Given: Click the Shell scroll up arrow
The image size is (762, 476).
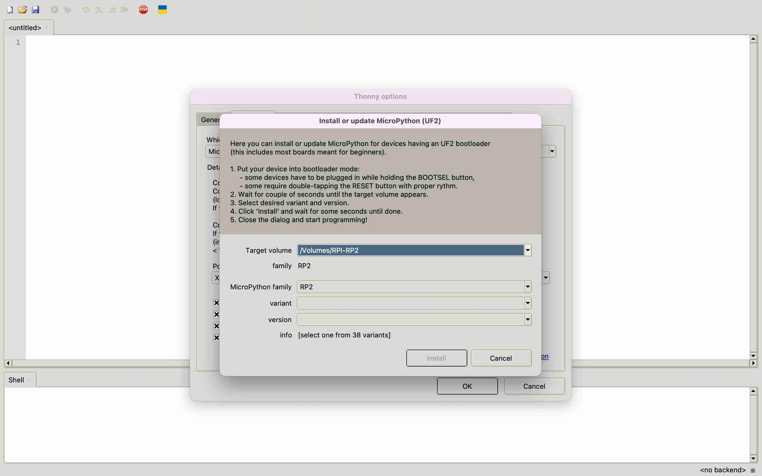Looking at the screenshot, I should pyautogui.click(x=753, y=391).
